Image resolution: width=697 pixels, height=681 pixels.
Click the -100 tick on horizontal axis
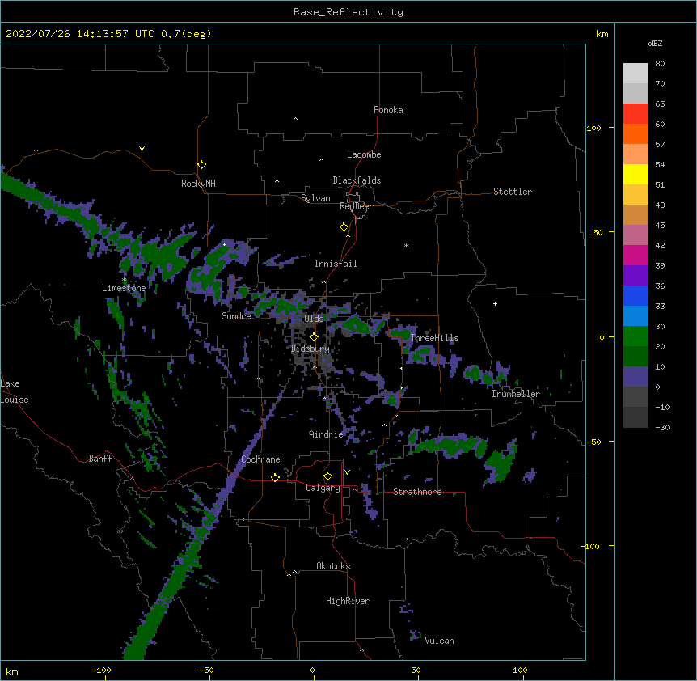pos(101,670)
